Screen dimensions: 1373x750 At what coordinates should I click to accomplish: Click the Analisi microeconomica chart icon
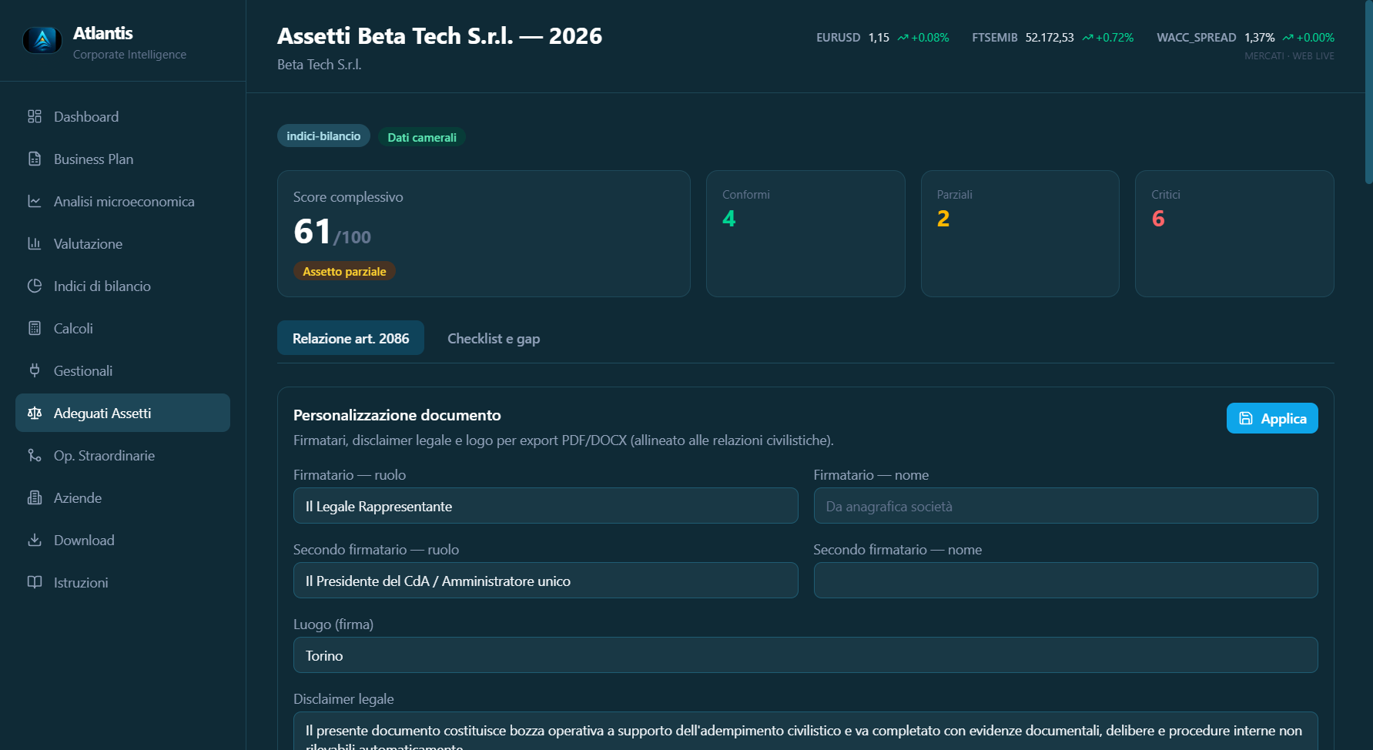coord(35,201)
